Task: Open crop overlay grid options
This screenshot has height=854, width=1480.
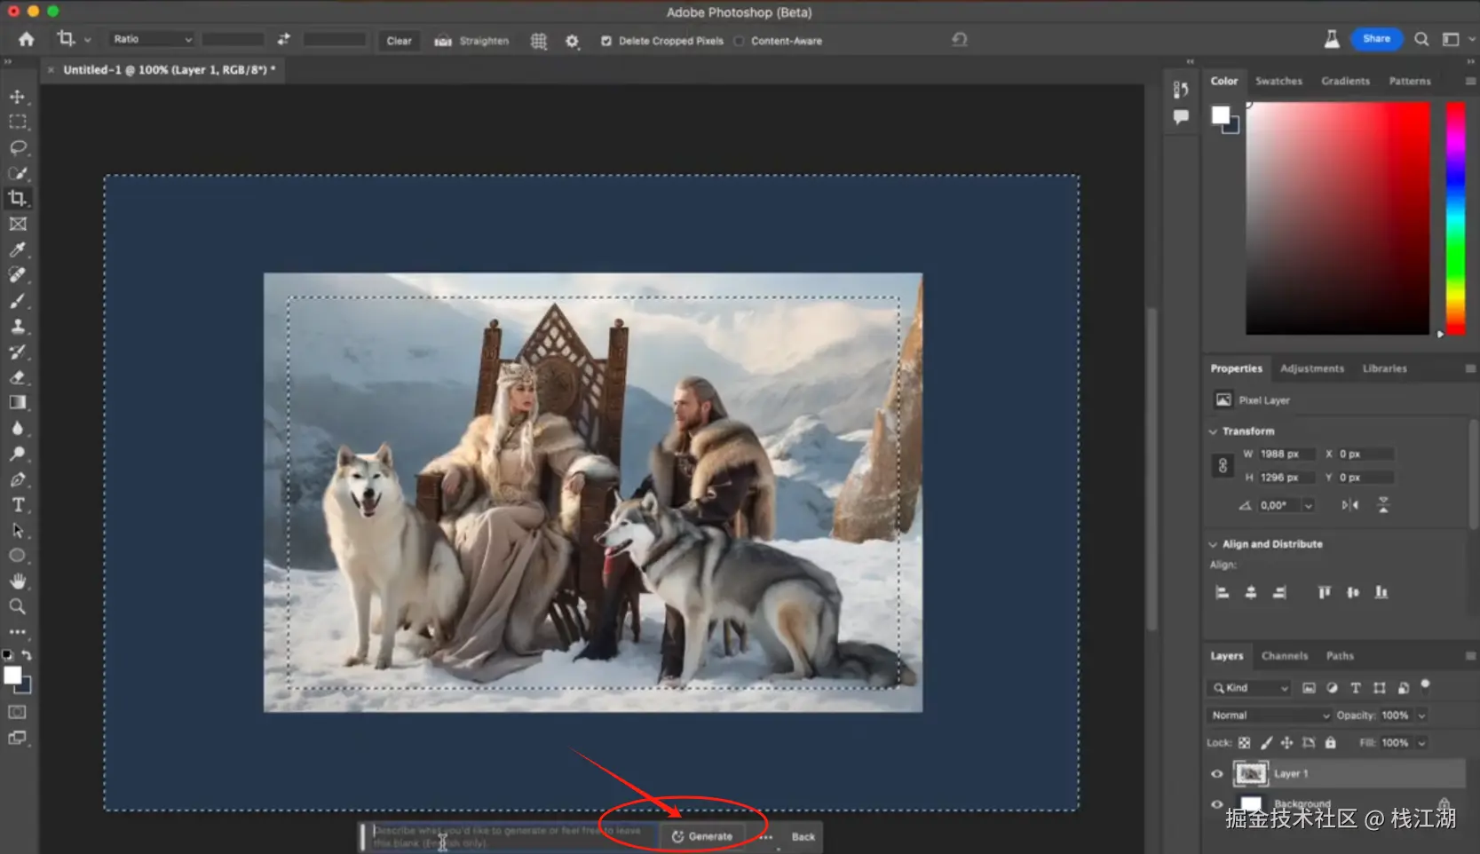Action: coord(538,41)
